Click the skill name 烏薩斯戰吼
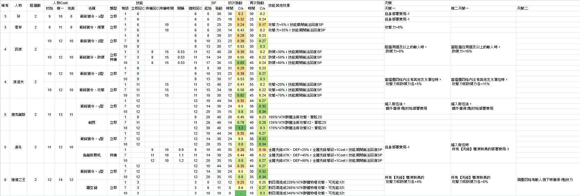This screenshot has height=196, width=580. [x=92, y=155]
